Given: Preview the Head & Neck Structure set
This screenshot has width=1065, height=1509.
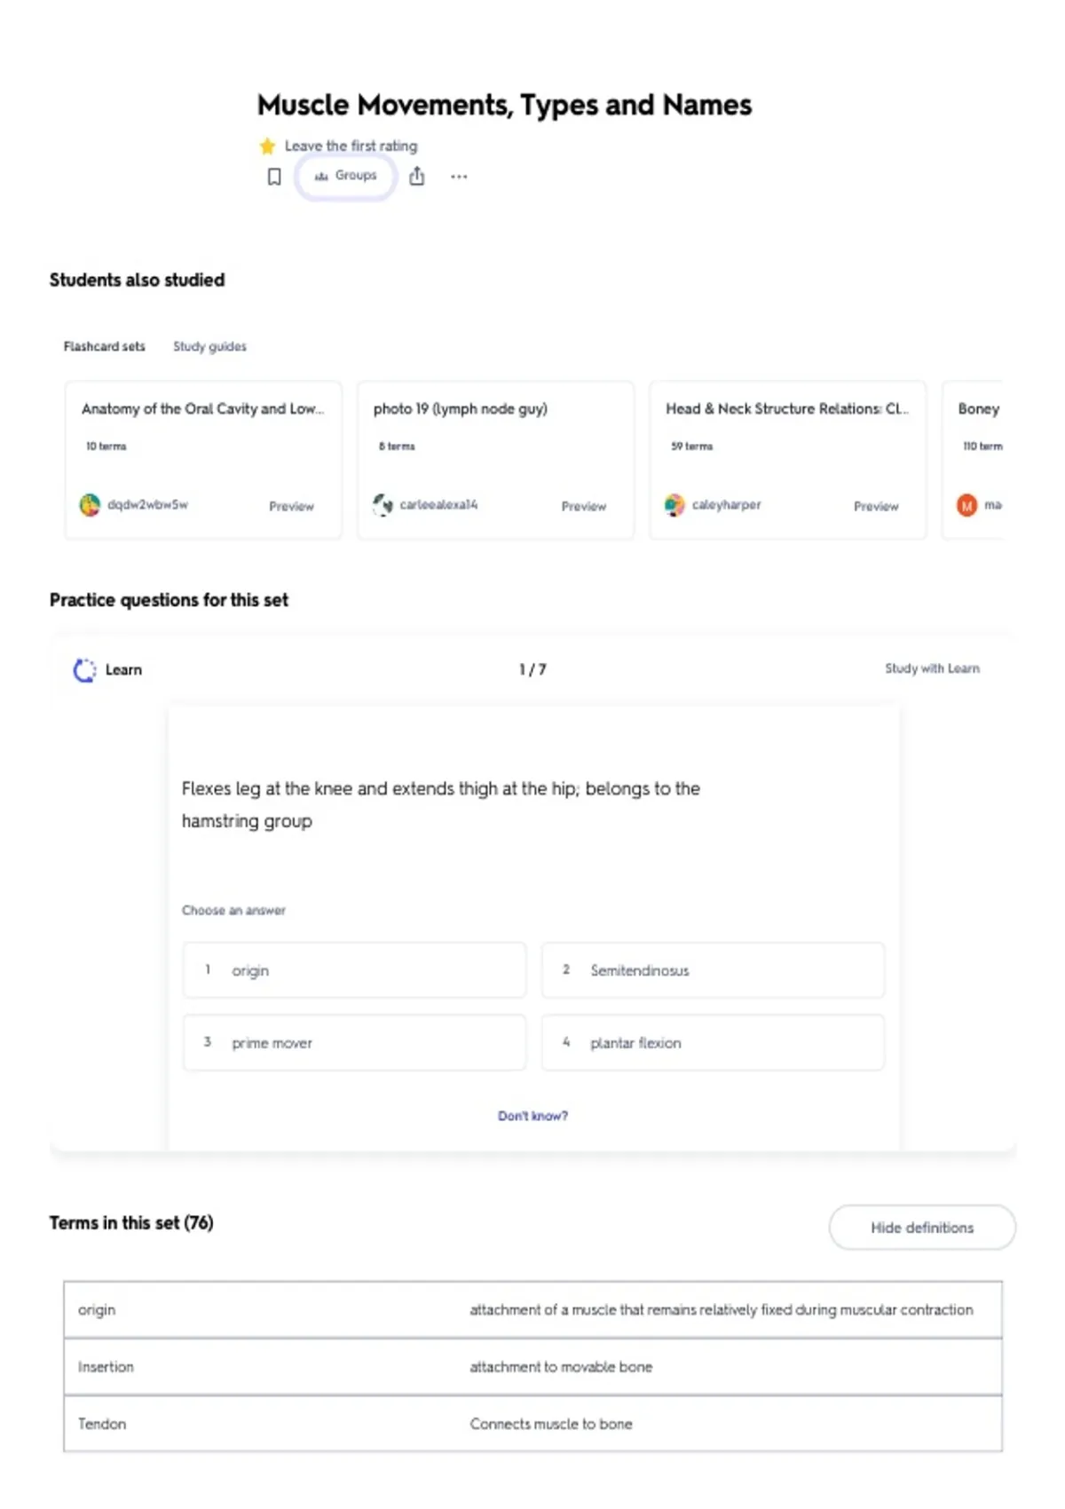Looking at the screenshot, I should [875, 506].
